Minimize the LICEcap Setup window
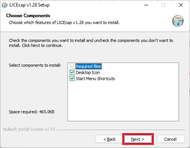The image size is (190, 148). pos(146,5)
